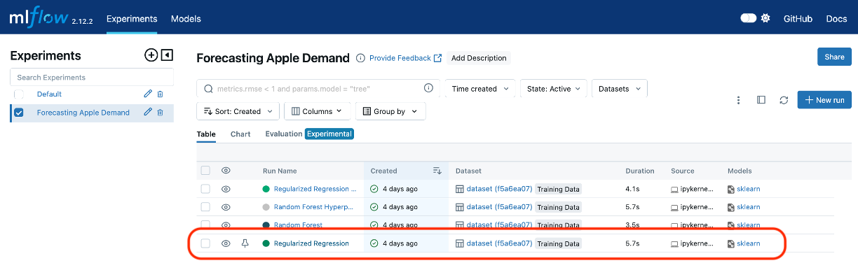Create a new experiment with plus icon
Image resolution: width=858 pixels, height=277 pixels.
click(151, 55)
